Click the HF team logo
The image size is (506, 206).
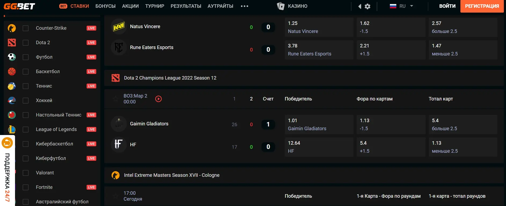tap(119, 145)
